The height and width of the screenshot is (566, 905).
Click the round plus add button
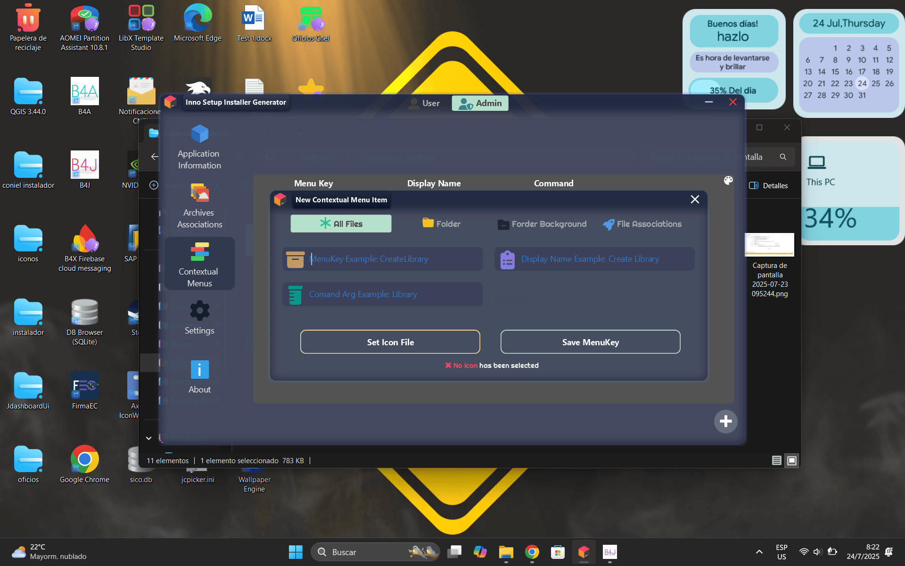725,421
